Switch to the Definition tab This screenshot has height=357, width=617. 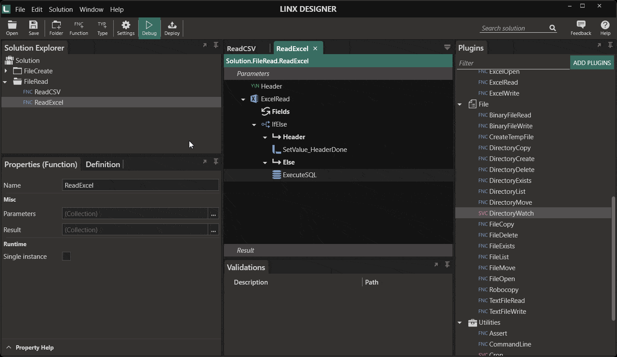(103, 164)
